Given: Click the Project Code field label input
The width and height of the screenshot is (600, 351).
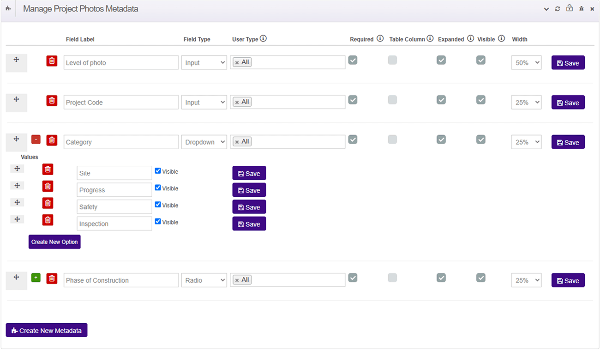Looking at the screenshot, I should [121, 103].
